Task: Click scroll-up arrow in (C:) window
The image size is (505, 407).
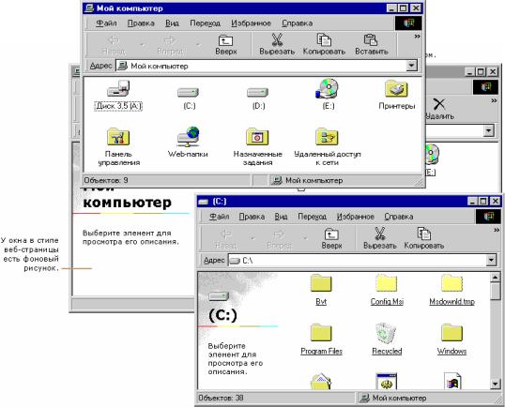Action: [x=495, y=277]
